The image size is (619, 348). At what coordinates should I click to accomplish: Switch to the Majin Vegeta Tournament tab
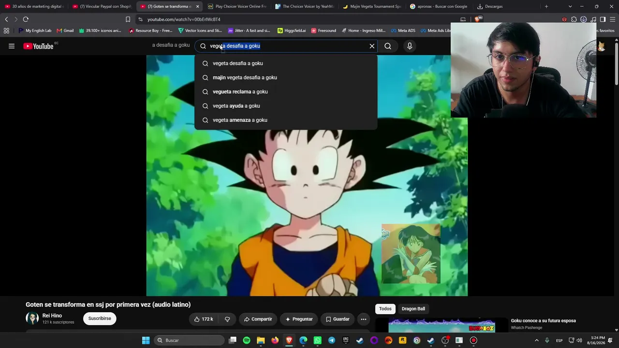pos(372,6)
